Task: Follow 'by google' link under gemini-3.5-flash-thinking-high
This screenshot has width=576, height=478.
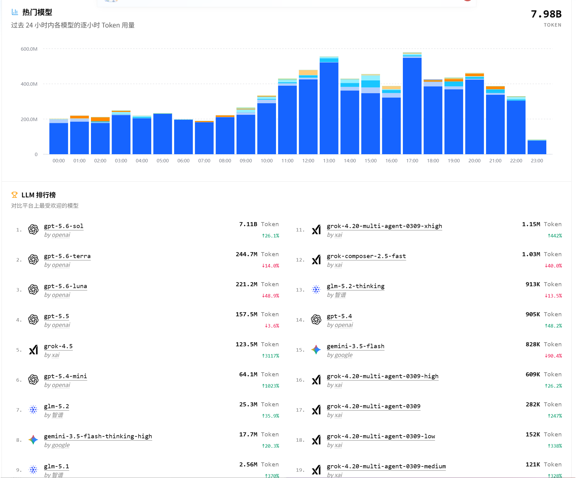Action: [57, 445]
